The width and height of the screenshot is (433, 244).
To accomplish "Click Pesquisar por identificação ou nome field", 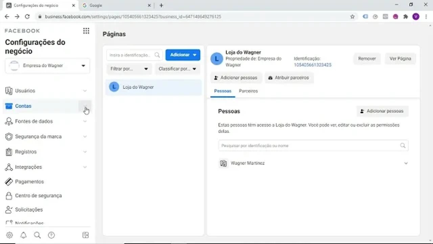I will [313, 146].
